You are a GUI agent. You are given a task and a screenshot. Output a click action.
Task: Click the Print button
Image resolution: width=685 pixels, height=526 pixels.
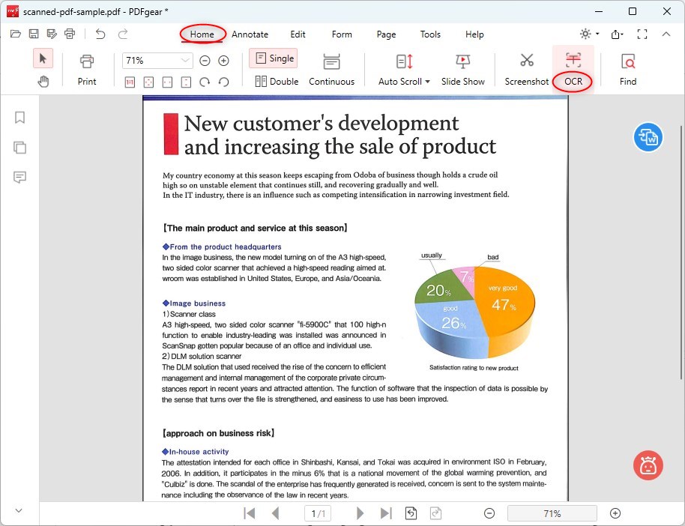pyautogui.click(x=87, y=69)
